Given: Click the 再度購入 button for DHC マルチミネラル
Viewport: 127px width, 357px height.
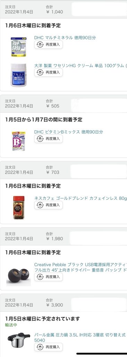Looking at the screenshot, I should pos(49,45).
